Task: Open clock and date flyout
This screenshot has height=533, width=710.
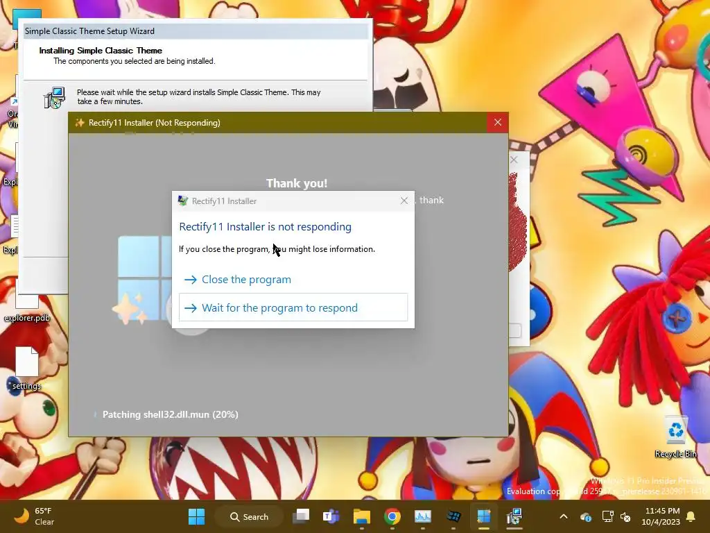Action: coord(661,516)
